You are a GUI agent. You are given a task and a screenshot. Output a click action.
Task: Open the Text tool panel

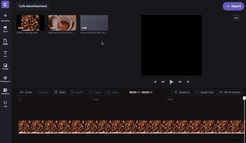coord(5,54)
